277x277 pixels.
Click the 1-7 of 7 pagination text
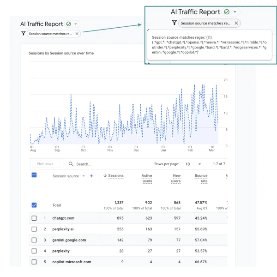[x=219, y=164]
